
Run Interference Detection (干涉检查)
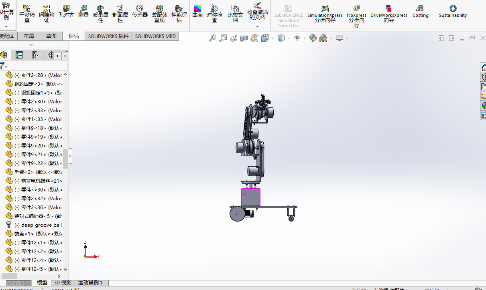(x=27, y=14)
